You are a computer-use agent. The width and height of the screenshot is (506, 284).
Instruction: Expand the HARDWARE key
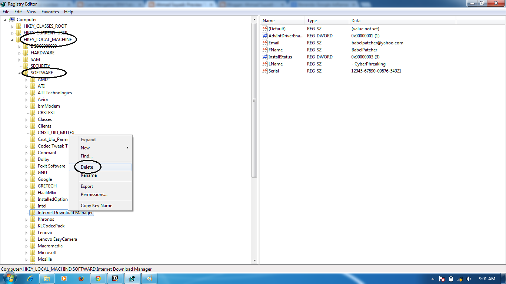19,53
